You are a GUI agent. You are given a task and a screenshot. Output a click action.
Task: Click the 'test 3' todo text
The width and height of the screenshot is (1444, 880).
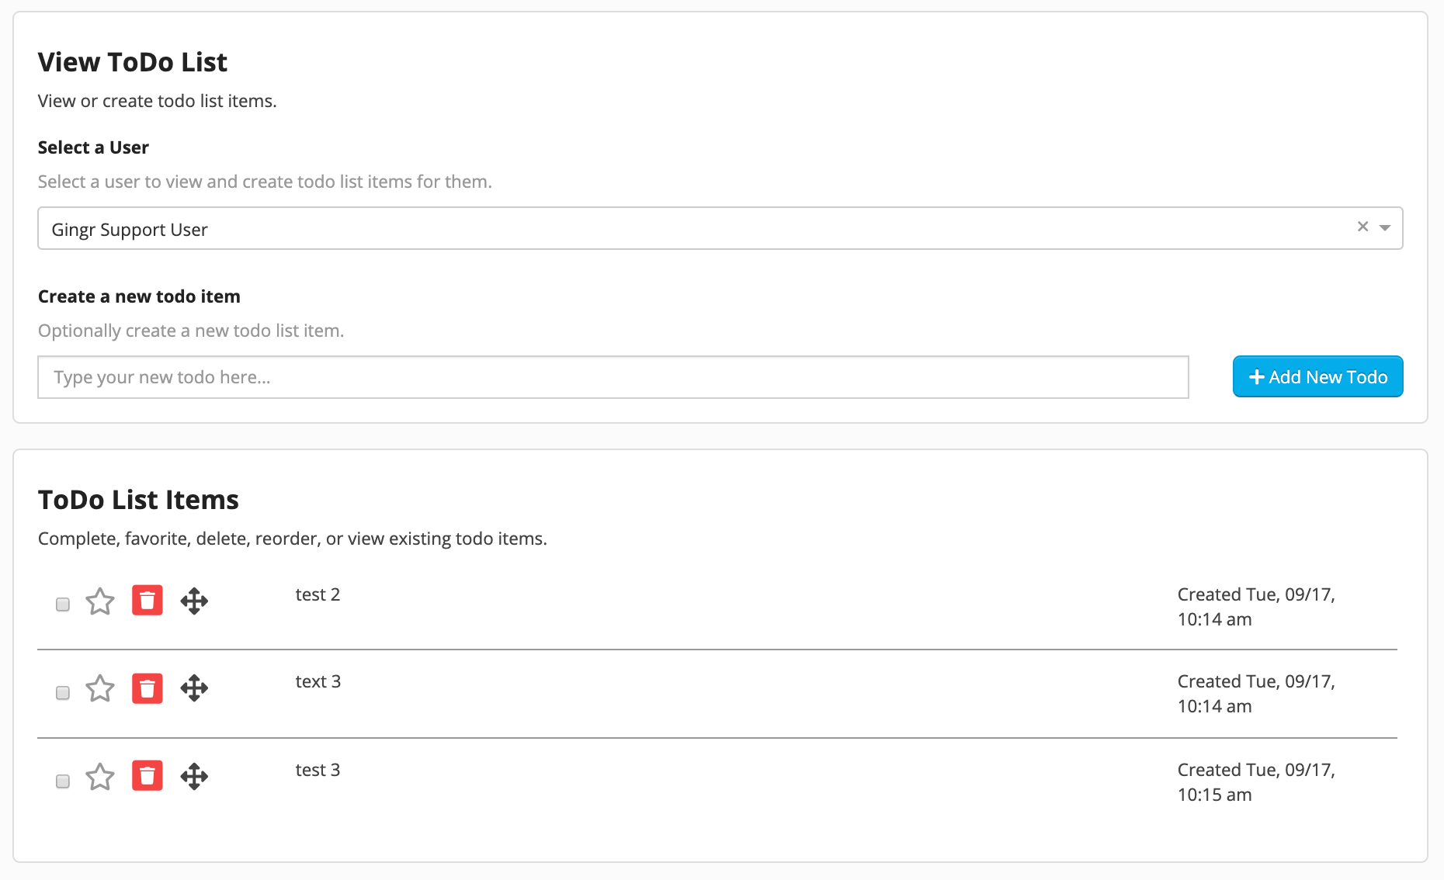pos(318,770)
